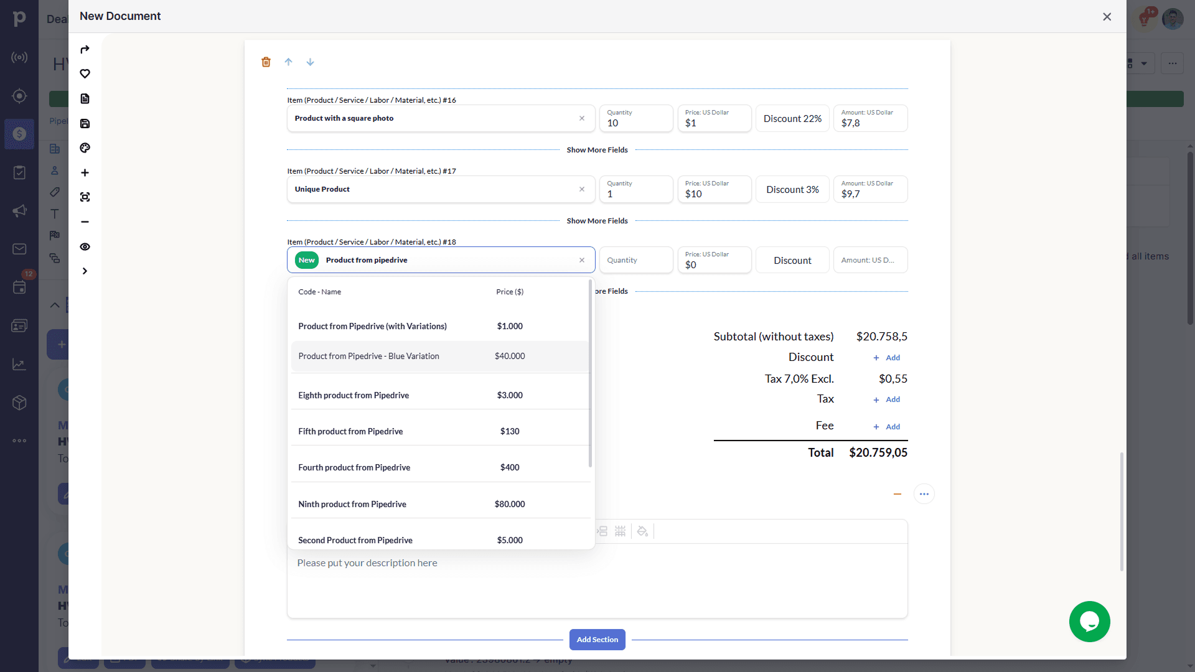Pick 'Fourth product from Pipedrive' option
This screenshot has width=1195, height=672.
[440, 467]
